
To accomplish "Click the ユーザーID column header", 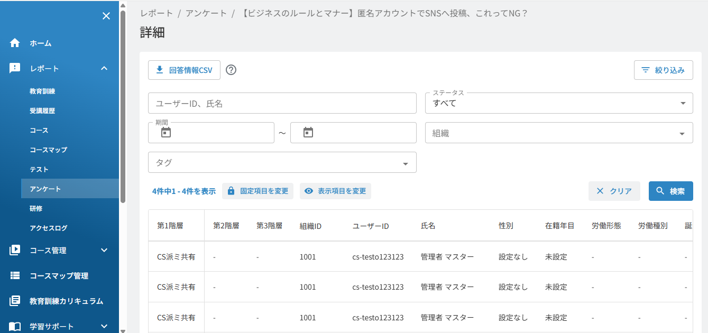I will click(x=371, y=226).
